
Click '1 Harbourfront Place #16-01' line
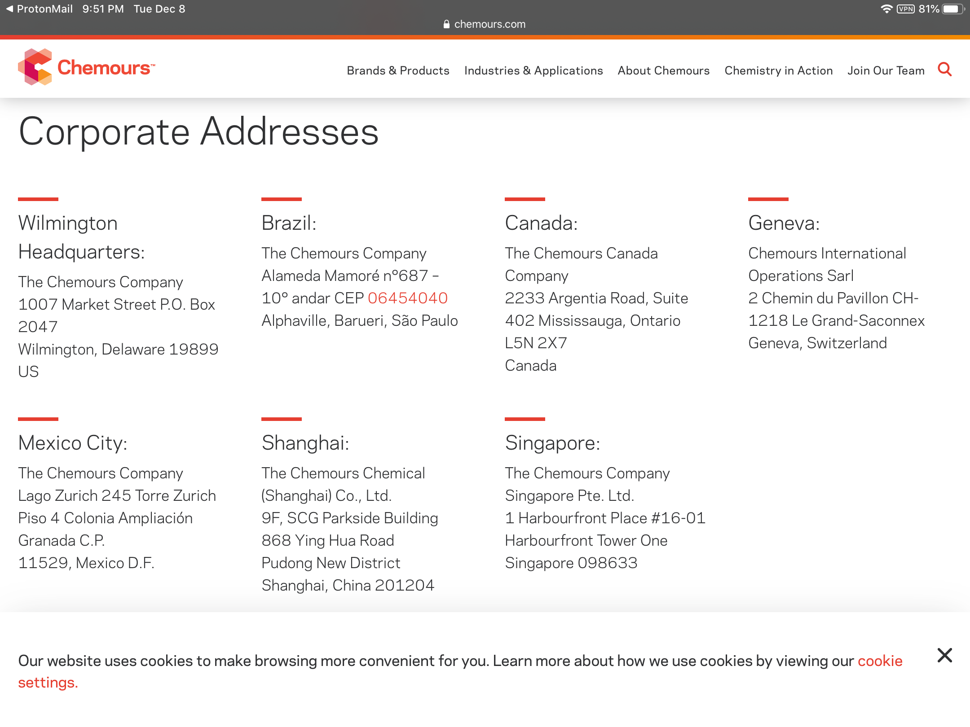(x=605, y=518)
